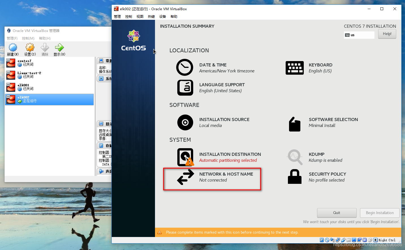Open 设备 menu in VM window
Image resolution: width=405 pixels, height=250 pixels.
(x=163, y=17)
